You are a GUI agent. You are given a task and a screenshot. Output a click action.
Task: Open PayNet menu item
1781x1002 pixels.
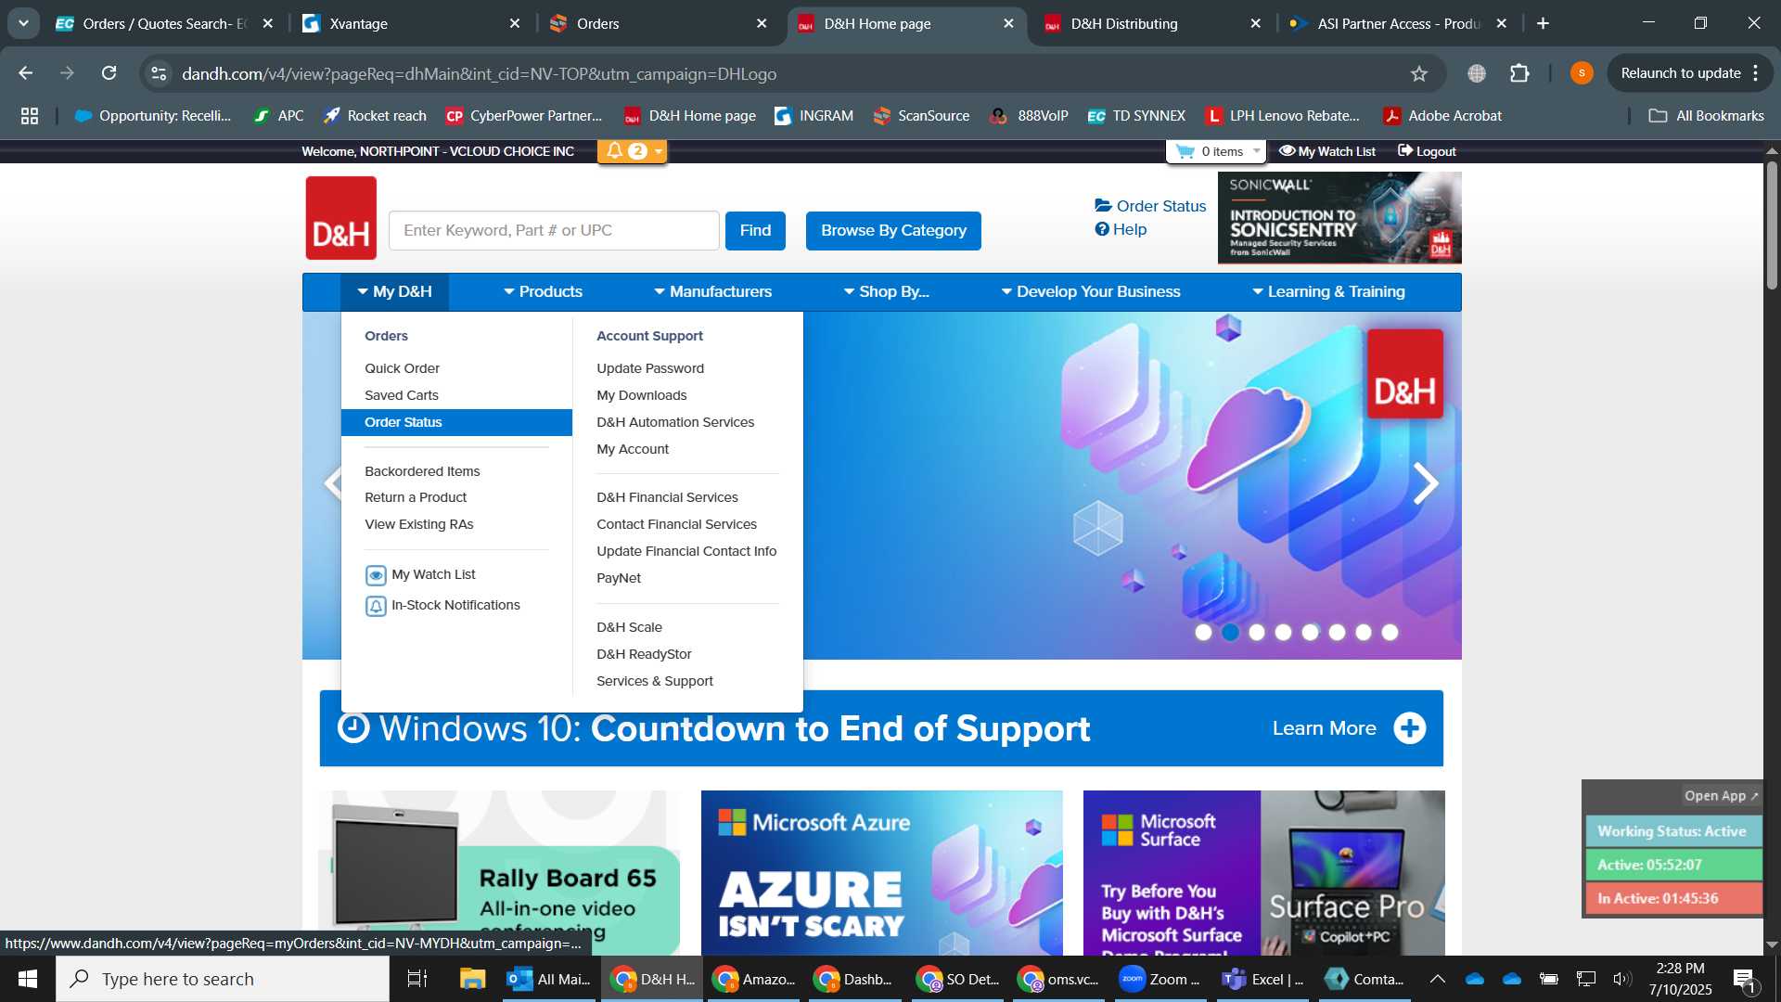point(619,578)
